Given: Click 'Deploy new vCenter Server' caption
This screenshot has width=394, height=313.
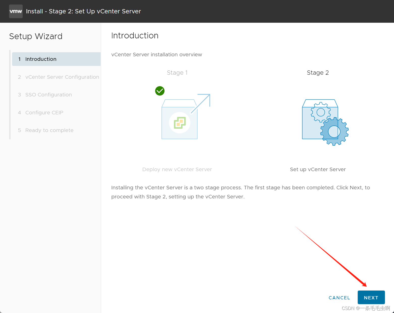Looking at the screenshot, I should point(177,169).
